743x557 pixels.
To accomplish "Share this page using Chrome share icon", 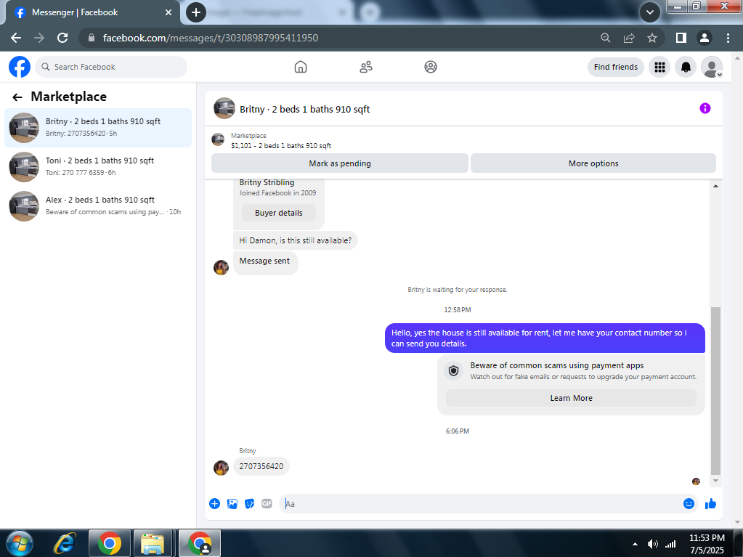I will (x=629, y=38).
